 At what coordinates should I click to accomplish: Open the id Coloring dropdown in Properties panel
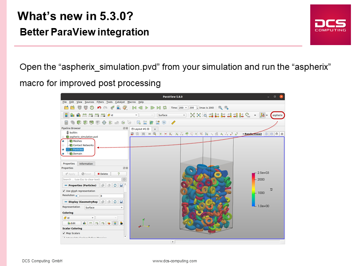78,218
